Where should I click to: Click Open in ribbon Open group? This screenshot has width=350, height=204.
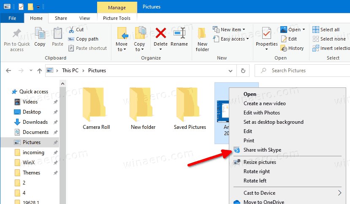click(290, 30)
